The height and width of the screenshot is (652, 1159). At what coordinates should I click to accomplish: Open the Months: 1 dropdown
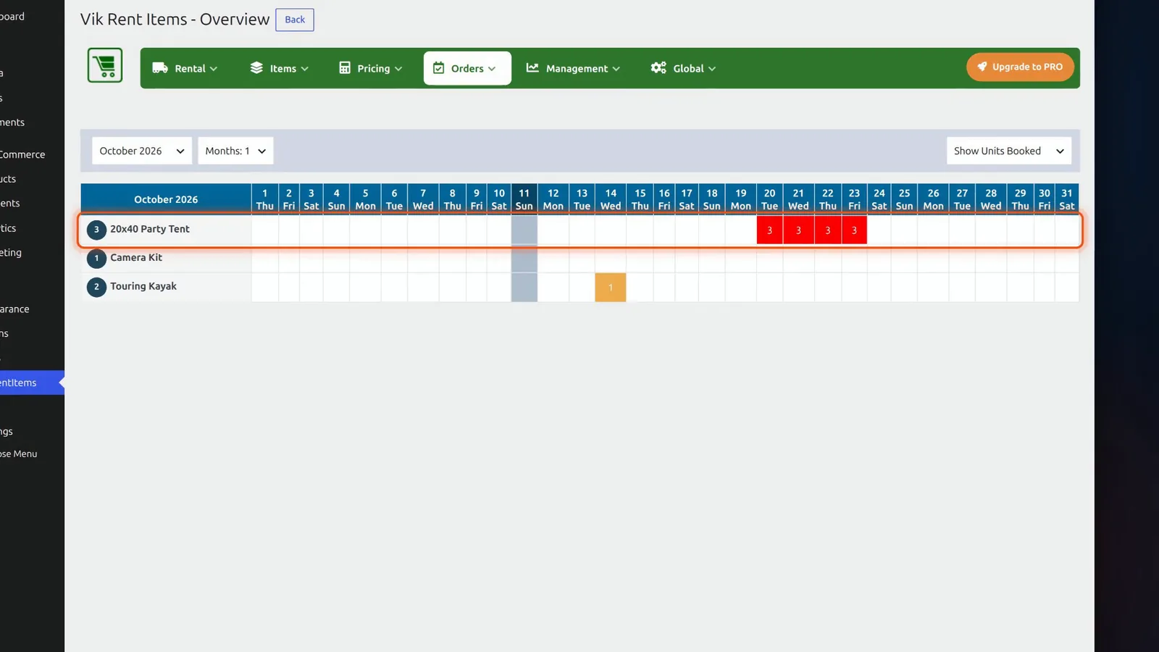235,151
